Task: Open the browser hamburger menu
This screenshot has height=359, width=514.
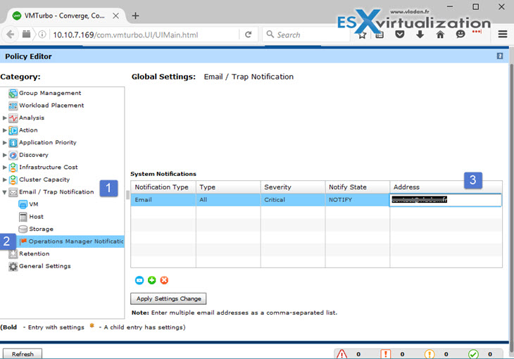Action: tap(503, 34)
